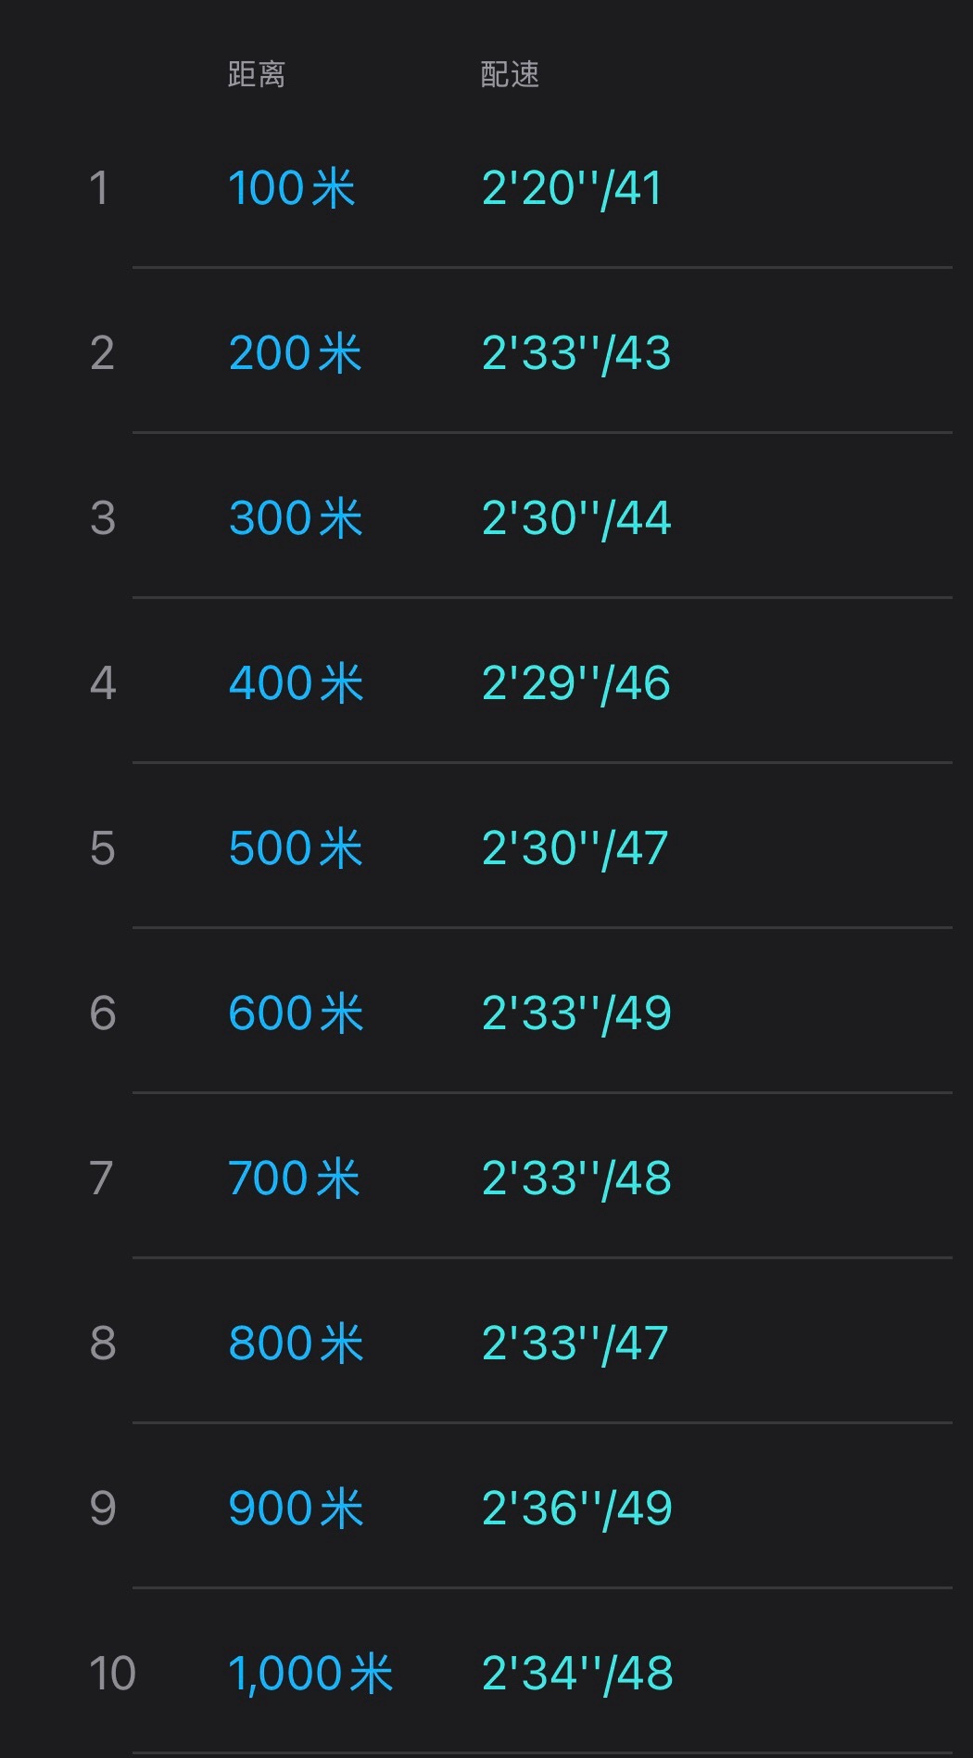Select row number 5
This screenshot has width=973, height=1758.
click(x=103, y=848)
